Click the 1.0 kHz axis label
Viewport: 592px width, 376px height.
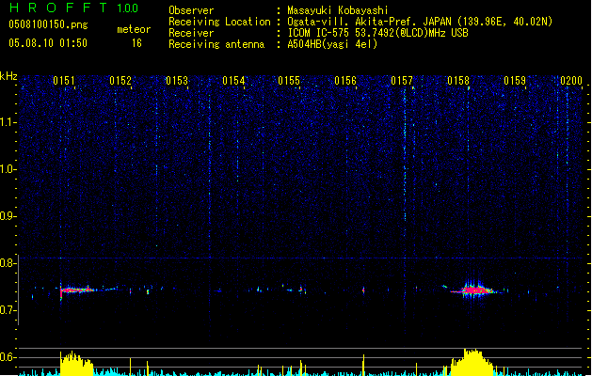[x=8, y=169]
